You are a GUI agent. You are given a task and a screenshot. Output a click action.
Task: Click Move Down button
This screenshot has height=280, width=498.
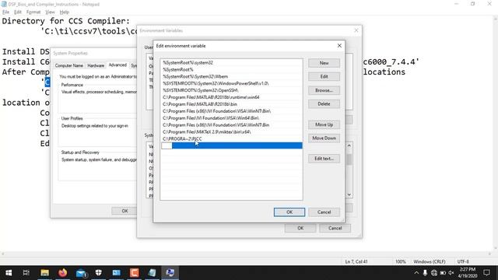tap(324, 138)
